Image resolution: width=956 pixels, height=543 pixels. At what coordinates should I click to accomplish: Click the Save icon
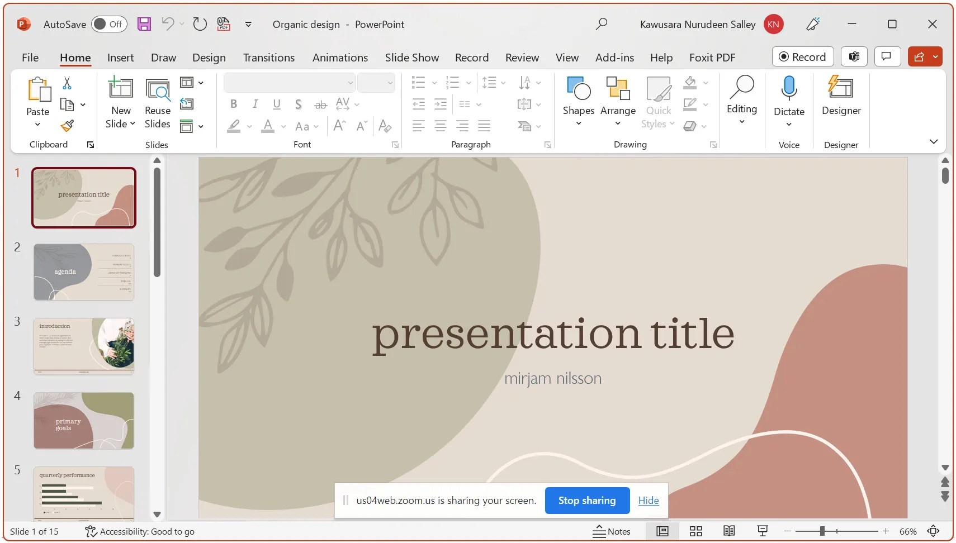(144, 24)
